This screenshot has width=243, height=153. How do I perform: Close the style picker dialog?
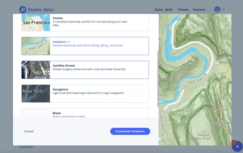(226, 19)
